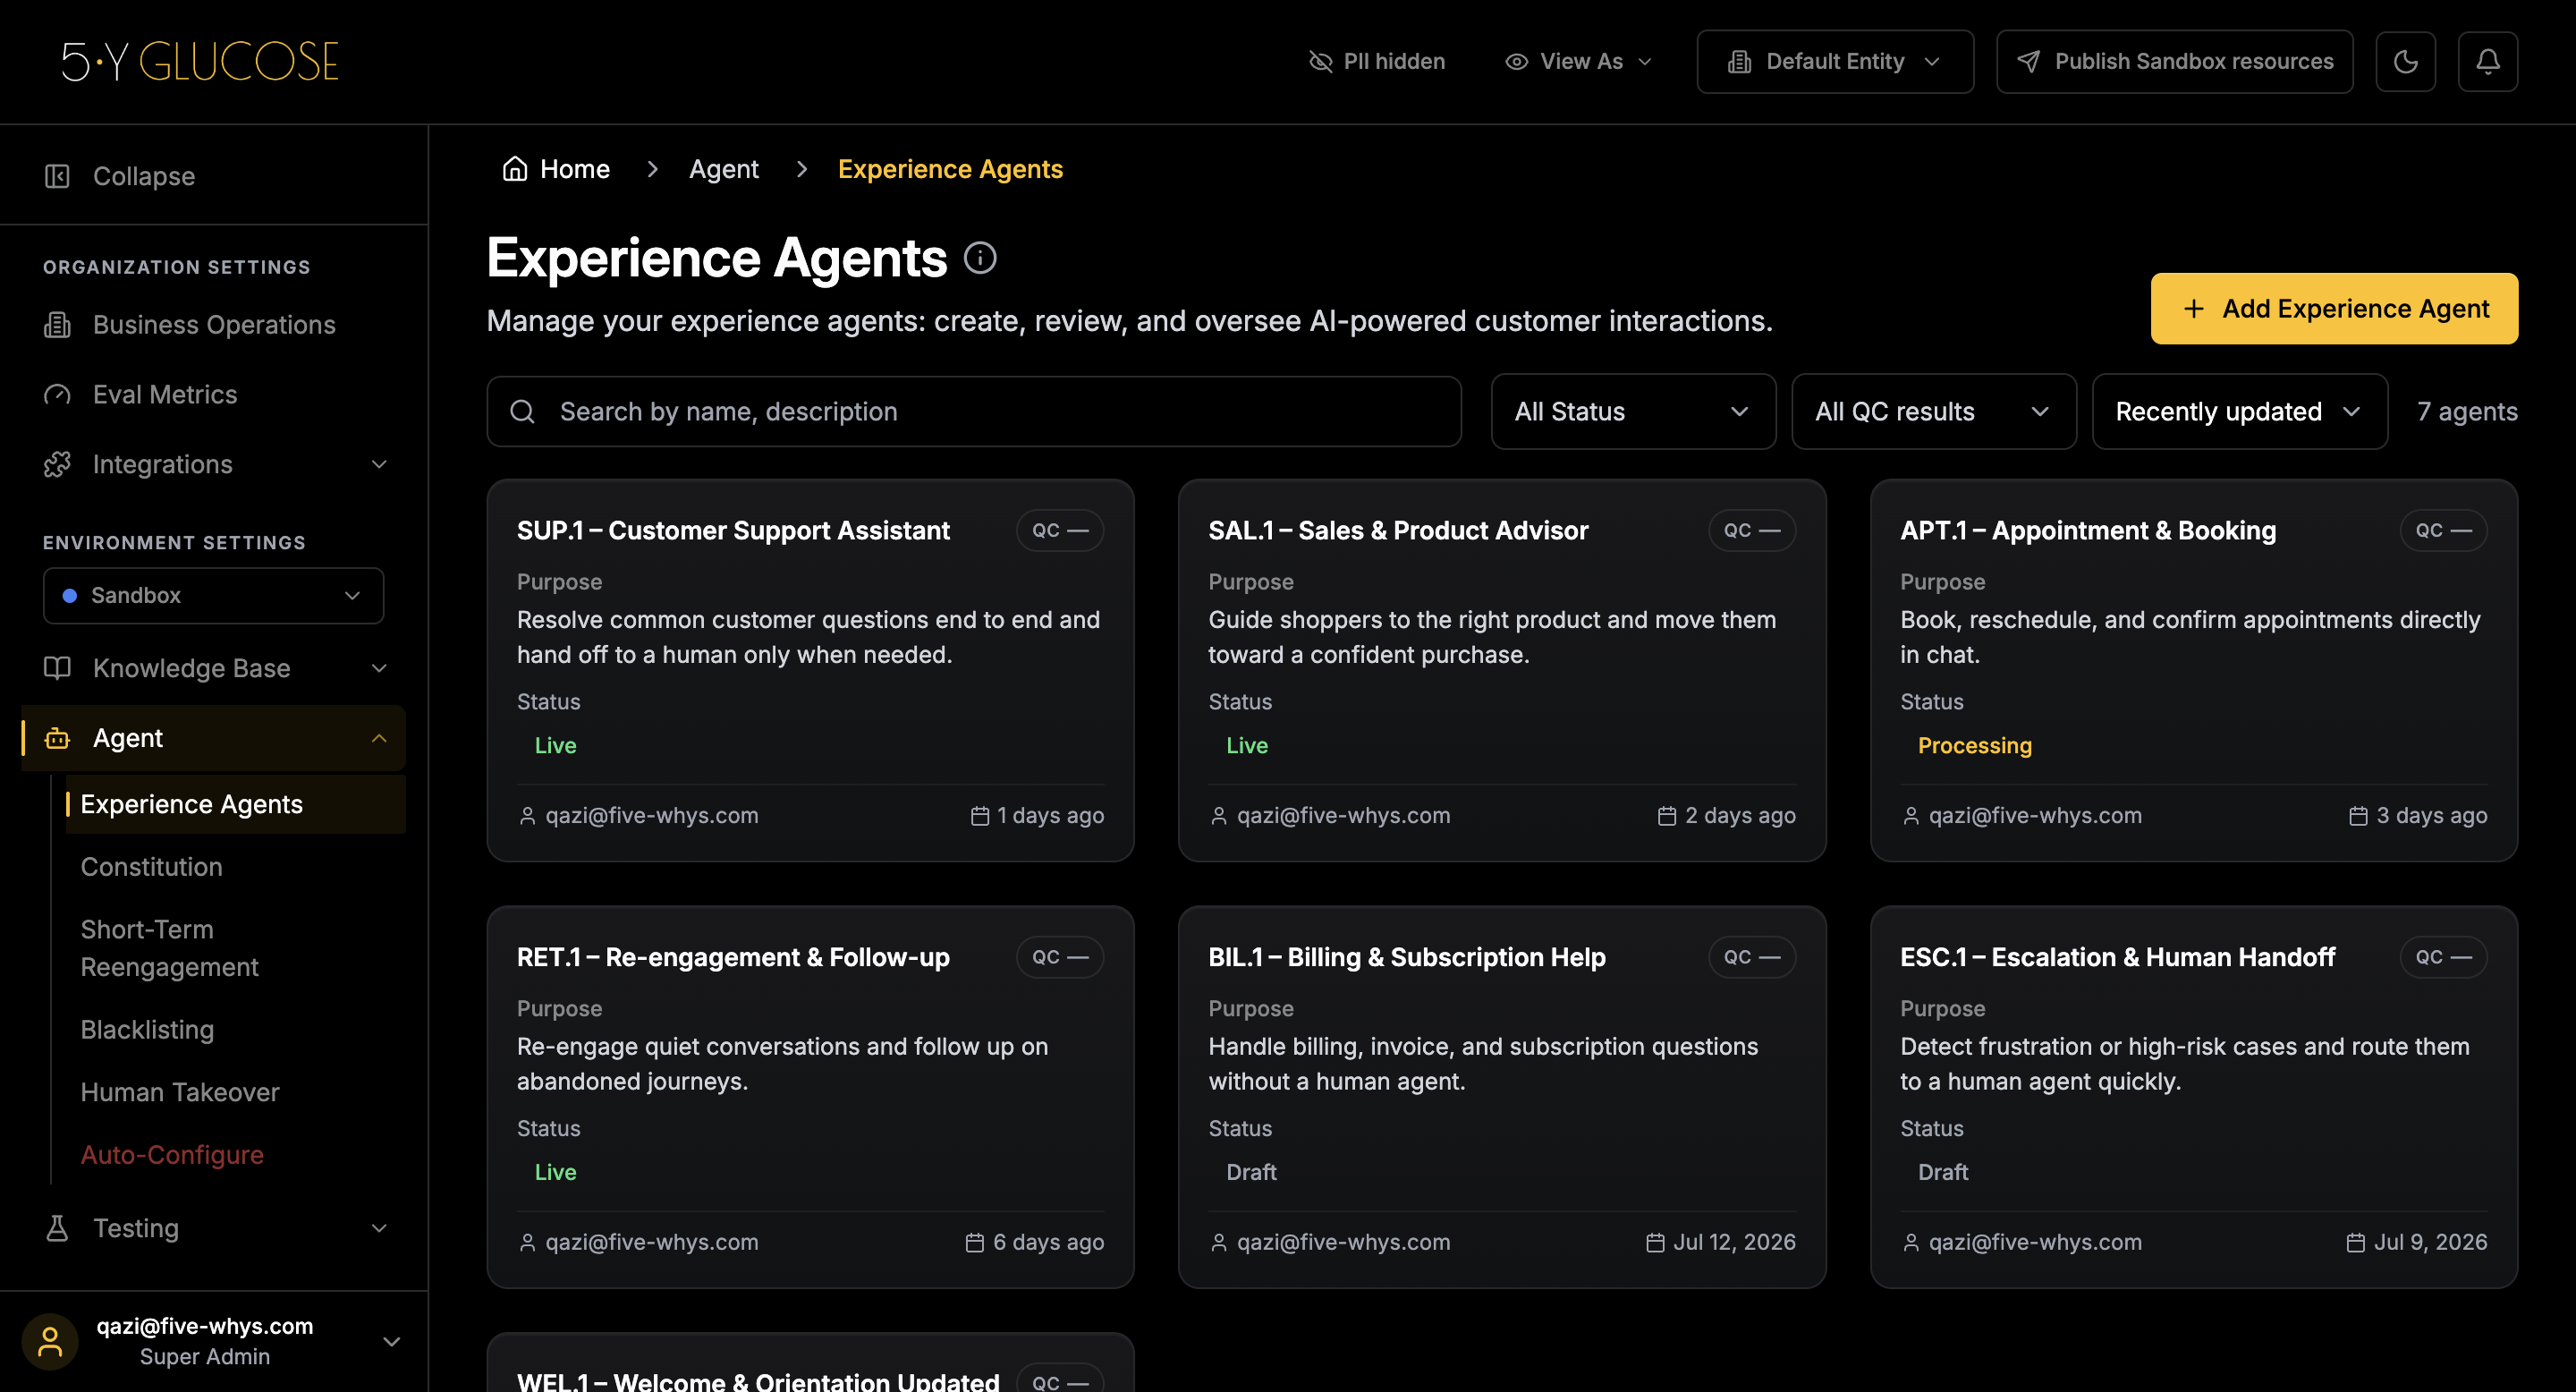Open Auto-Configure under Agent

click(172, 1154)
